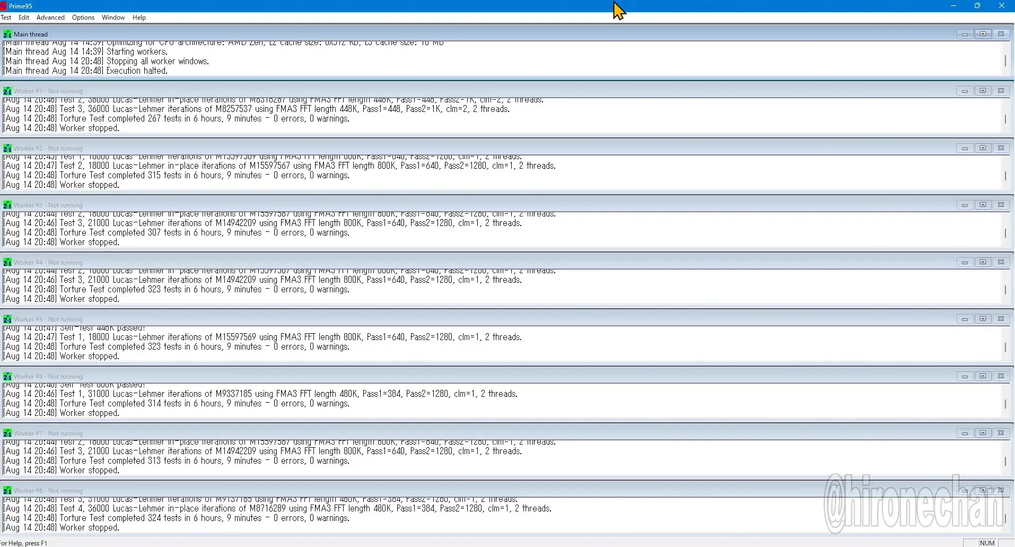The image size is (1015, 547).
Task: Minimize the Worker #6 child window
Action: [x=965, y=376]
